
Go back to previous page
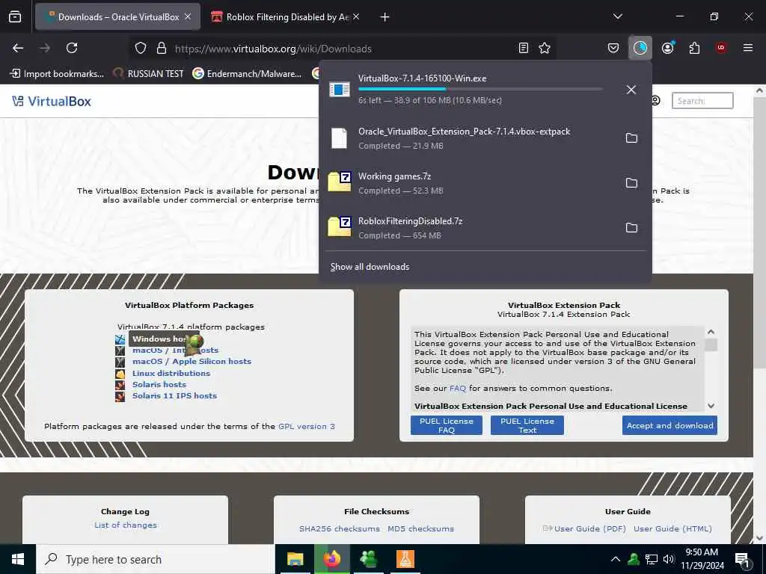(18, 48)
